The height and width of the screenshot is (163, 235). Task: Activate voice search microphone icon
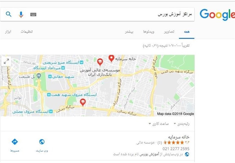coord(21,14)
